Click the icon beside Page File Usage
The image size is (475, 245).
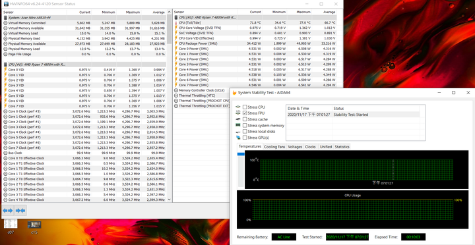pos(5,54)
